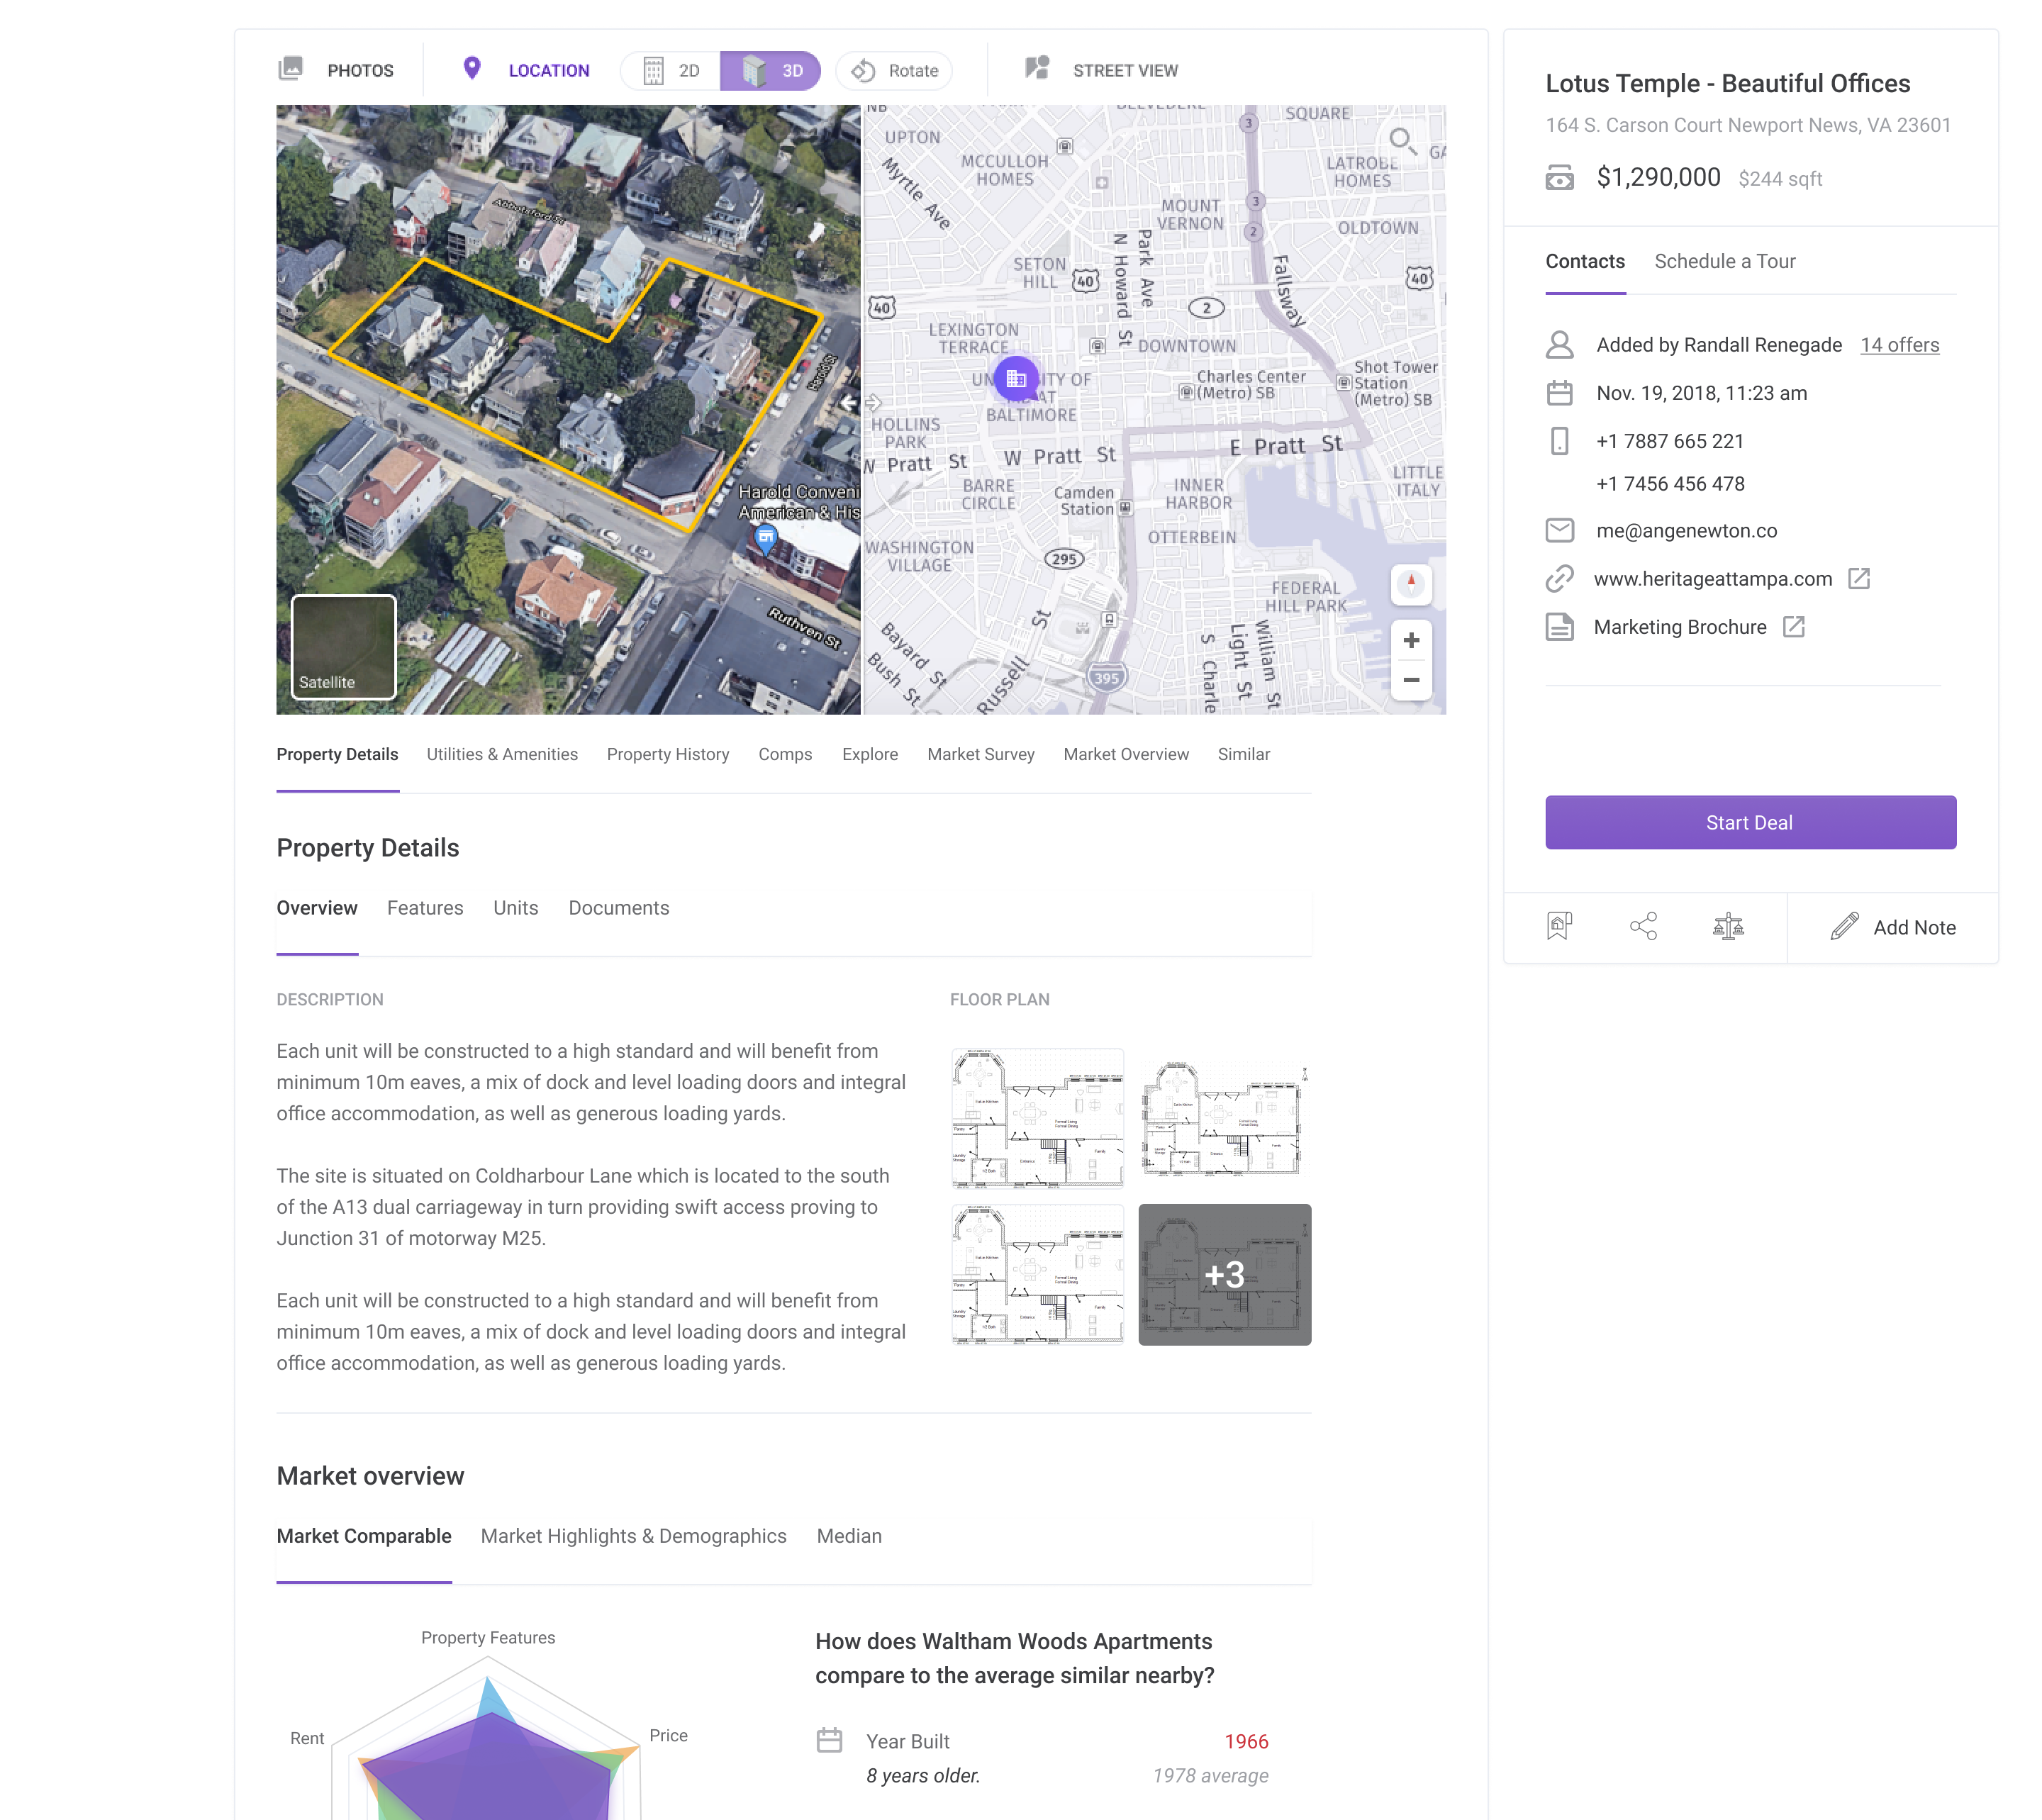Open the Utilities & Amenities tab
This screenshot has height=1820, width=2042.
502,754
